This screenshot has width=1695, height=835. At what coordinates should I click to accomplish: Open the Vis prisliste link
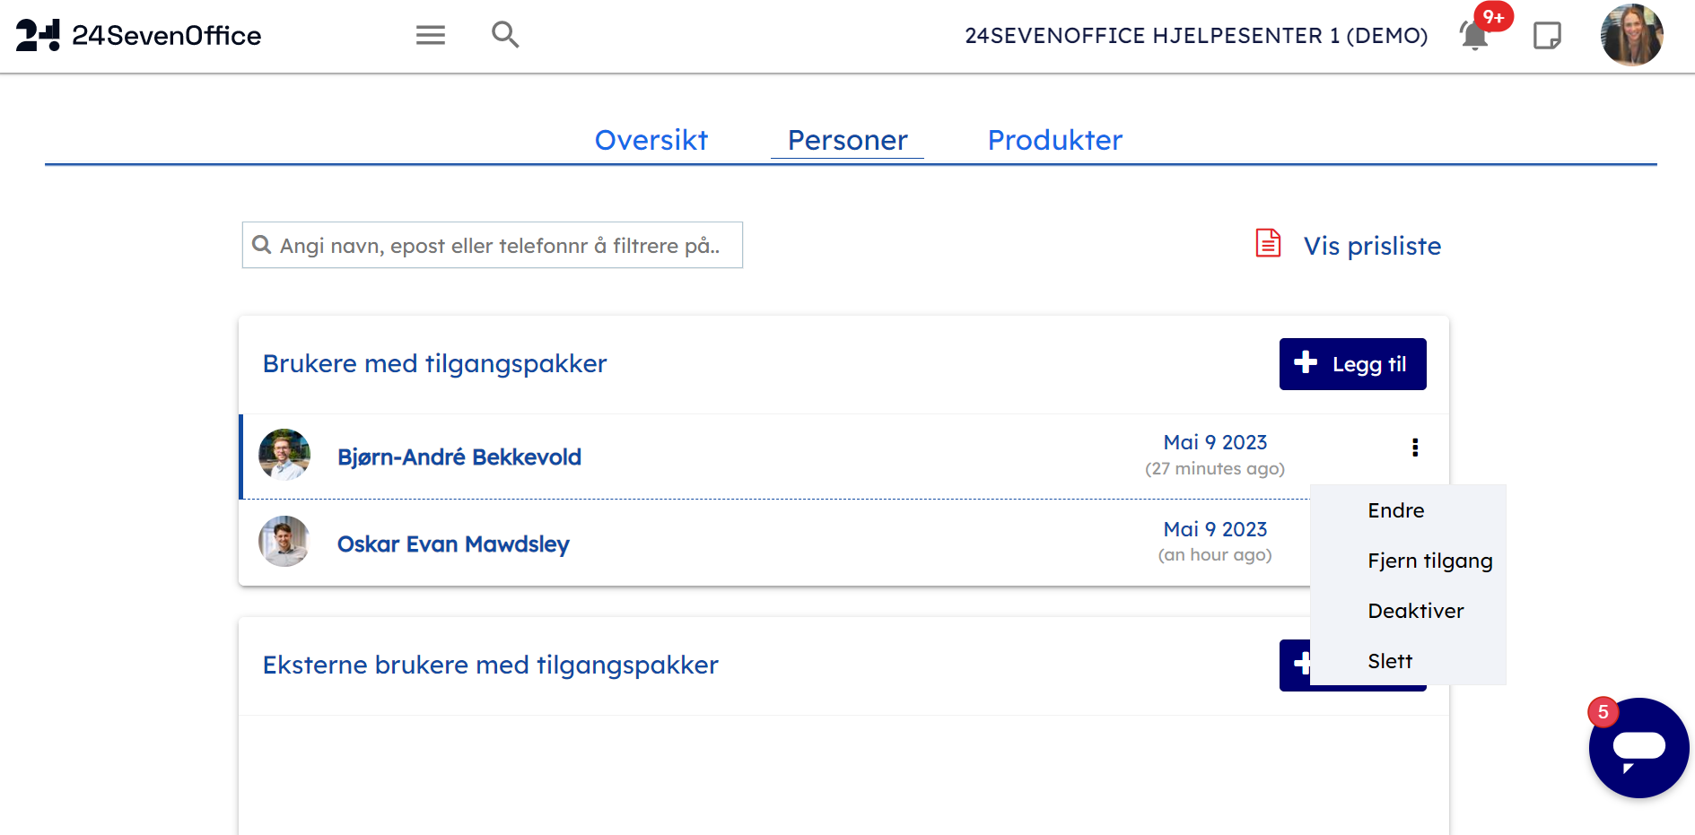[x=1372, y=246]
